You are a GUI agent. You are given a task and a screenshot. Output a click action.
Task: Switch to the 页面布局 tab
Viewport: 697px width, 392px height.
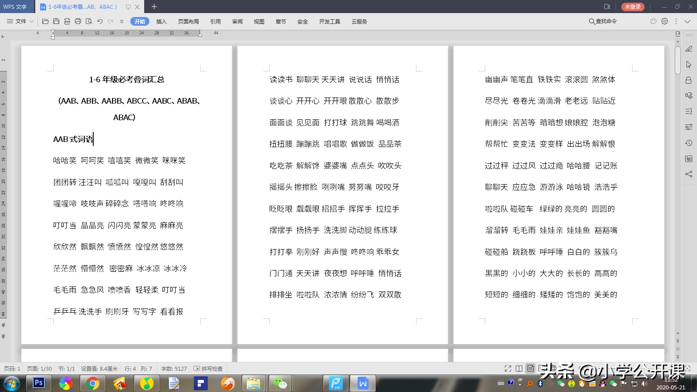[188, 21]
